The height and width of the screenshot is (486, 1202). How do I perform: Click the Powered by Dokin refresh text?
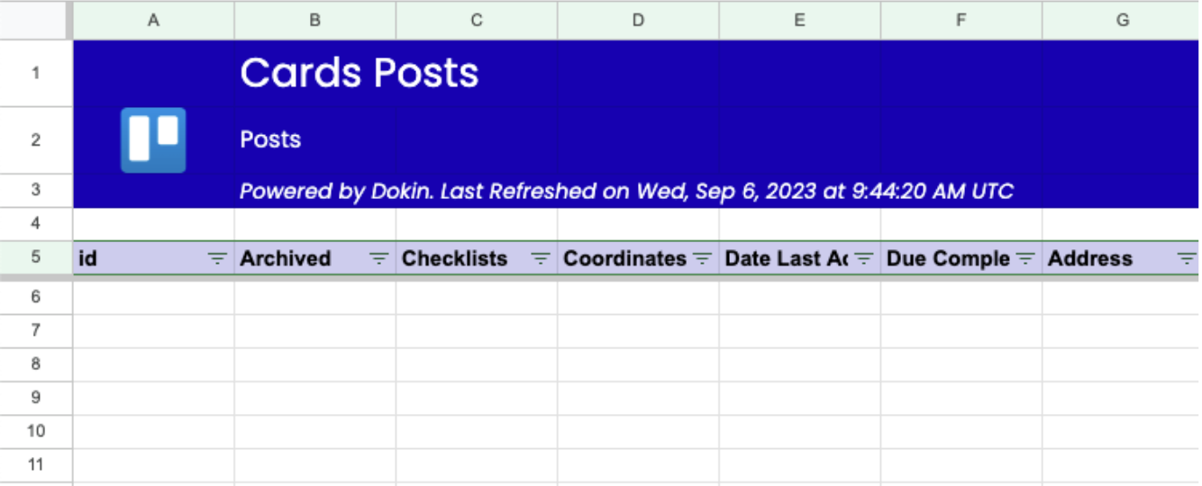pos(626,191)
